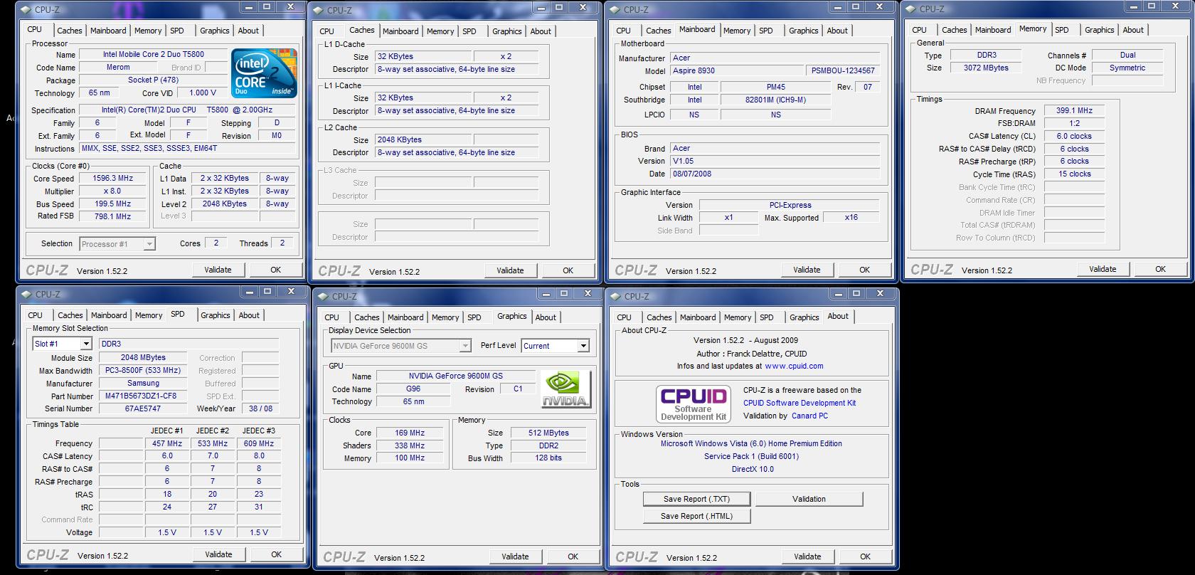Screen dimensions: 1195x575
Task: Click the NVIDIA logo in Graphics window
Action: click(x=565, y=389)
